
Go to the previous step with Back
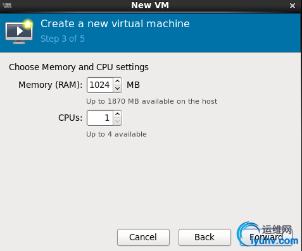204,237
